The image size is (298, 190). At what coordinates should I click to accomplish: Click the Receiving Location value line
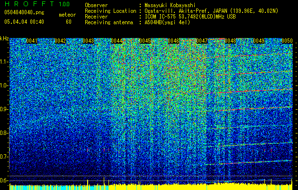[211, 11]
